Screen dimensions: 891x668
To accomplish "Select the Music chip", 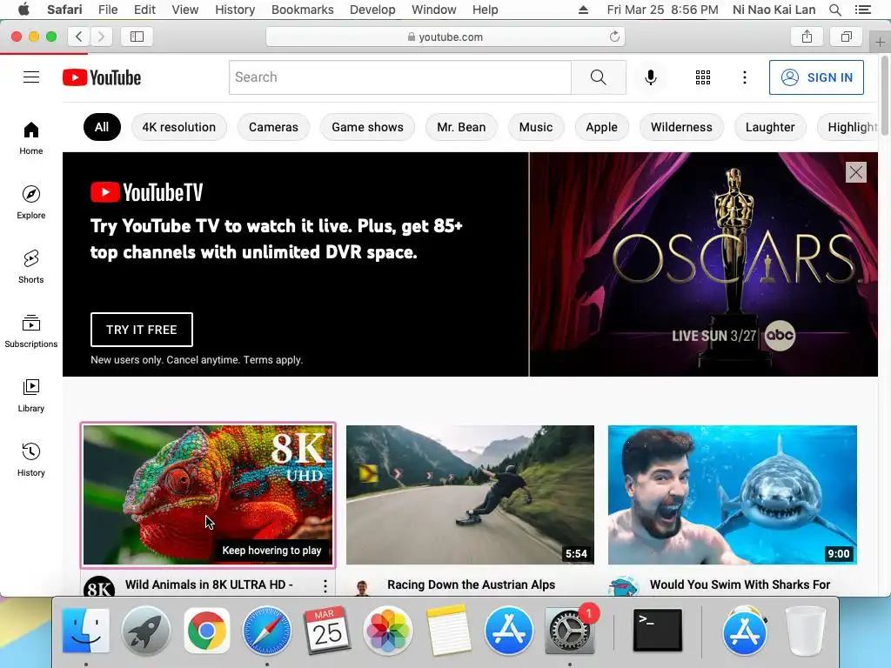I will (536, 127).
